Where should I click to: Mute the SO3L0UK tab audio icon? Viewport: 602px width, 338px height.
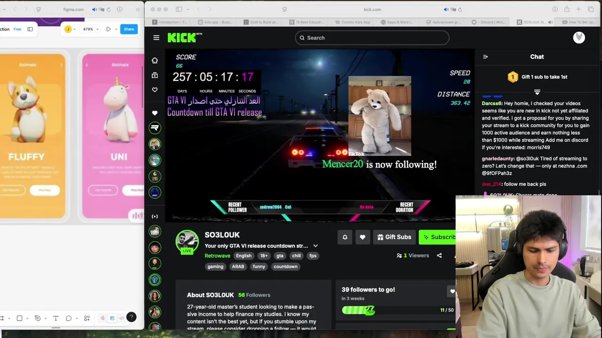pos(551,22)
